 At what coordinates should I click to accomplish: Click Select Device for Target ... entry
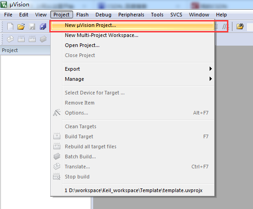pyautogui.click(x=132, y=93)
